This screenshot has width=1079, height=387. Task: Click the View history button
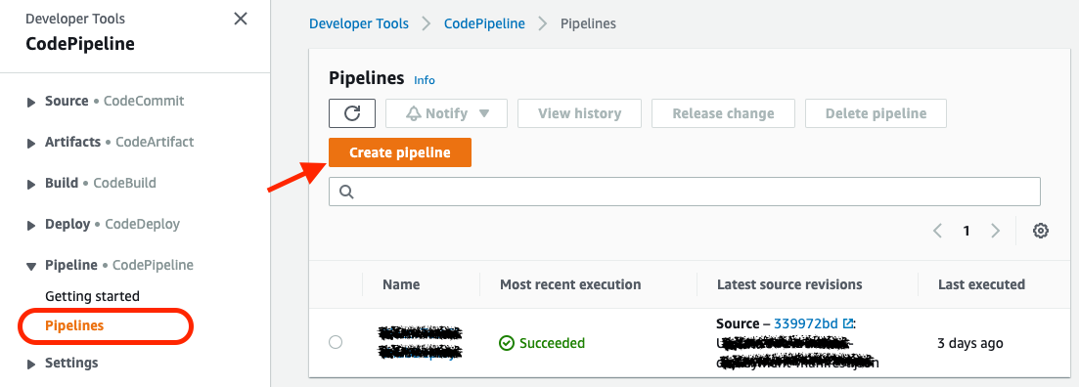point(579,113)
